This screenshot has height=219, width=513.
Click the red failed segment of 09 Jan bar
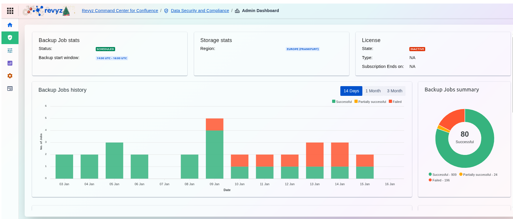point(214,124)
